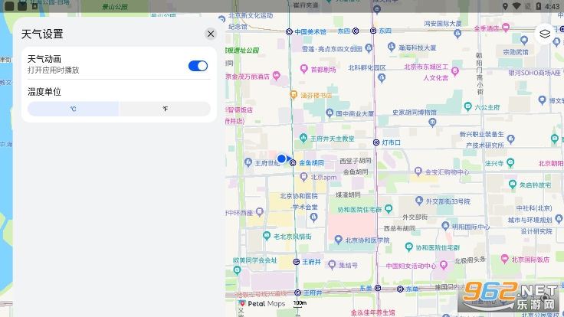Select the °C temperature unit
The image size is (564, 317).
(74, 109)
